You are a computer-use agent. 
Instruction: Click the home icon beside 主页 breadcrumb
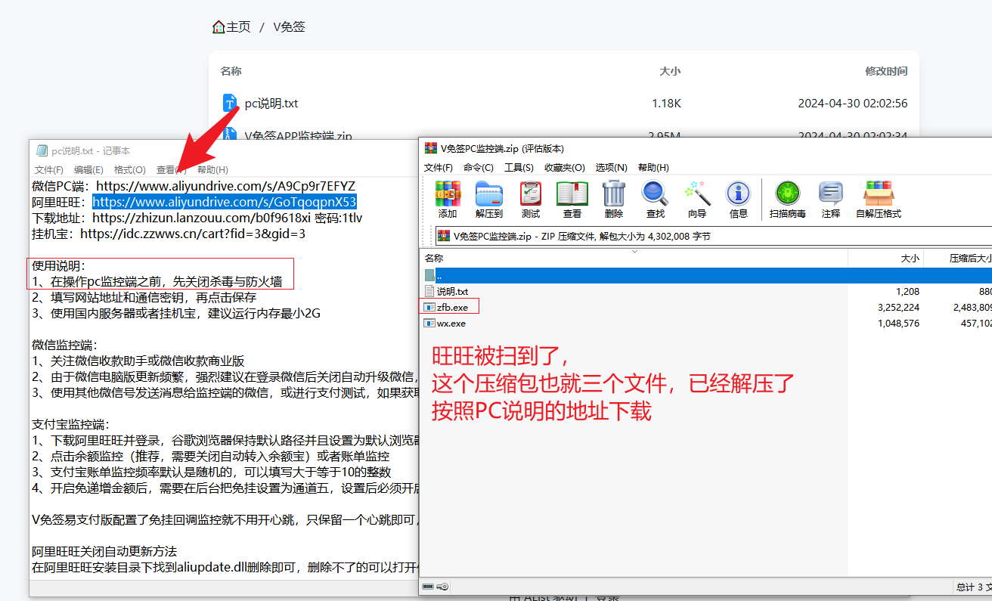[219, 27]
